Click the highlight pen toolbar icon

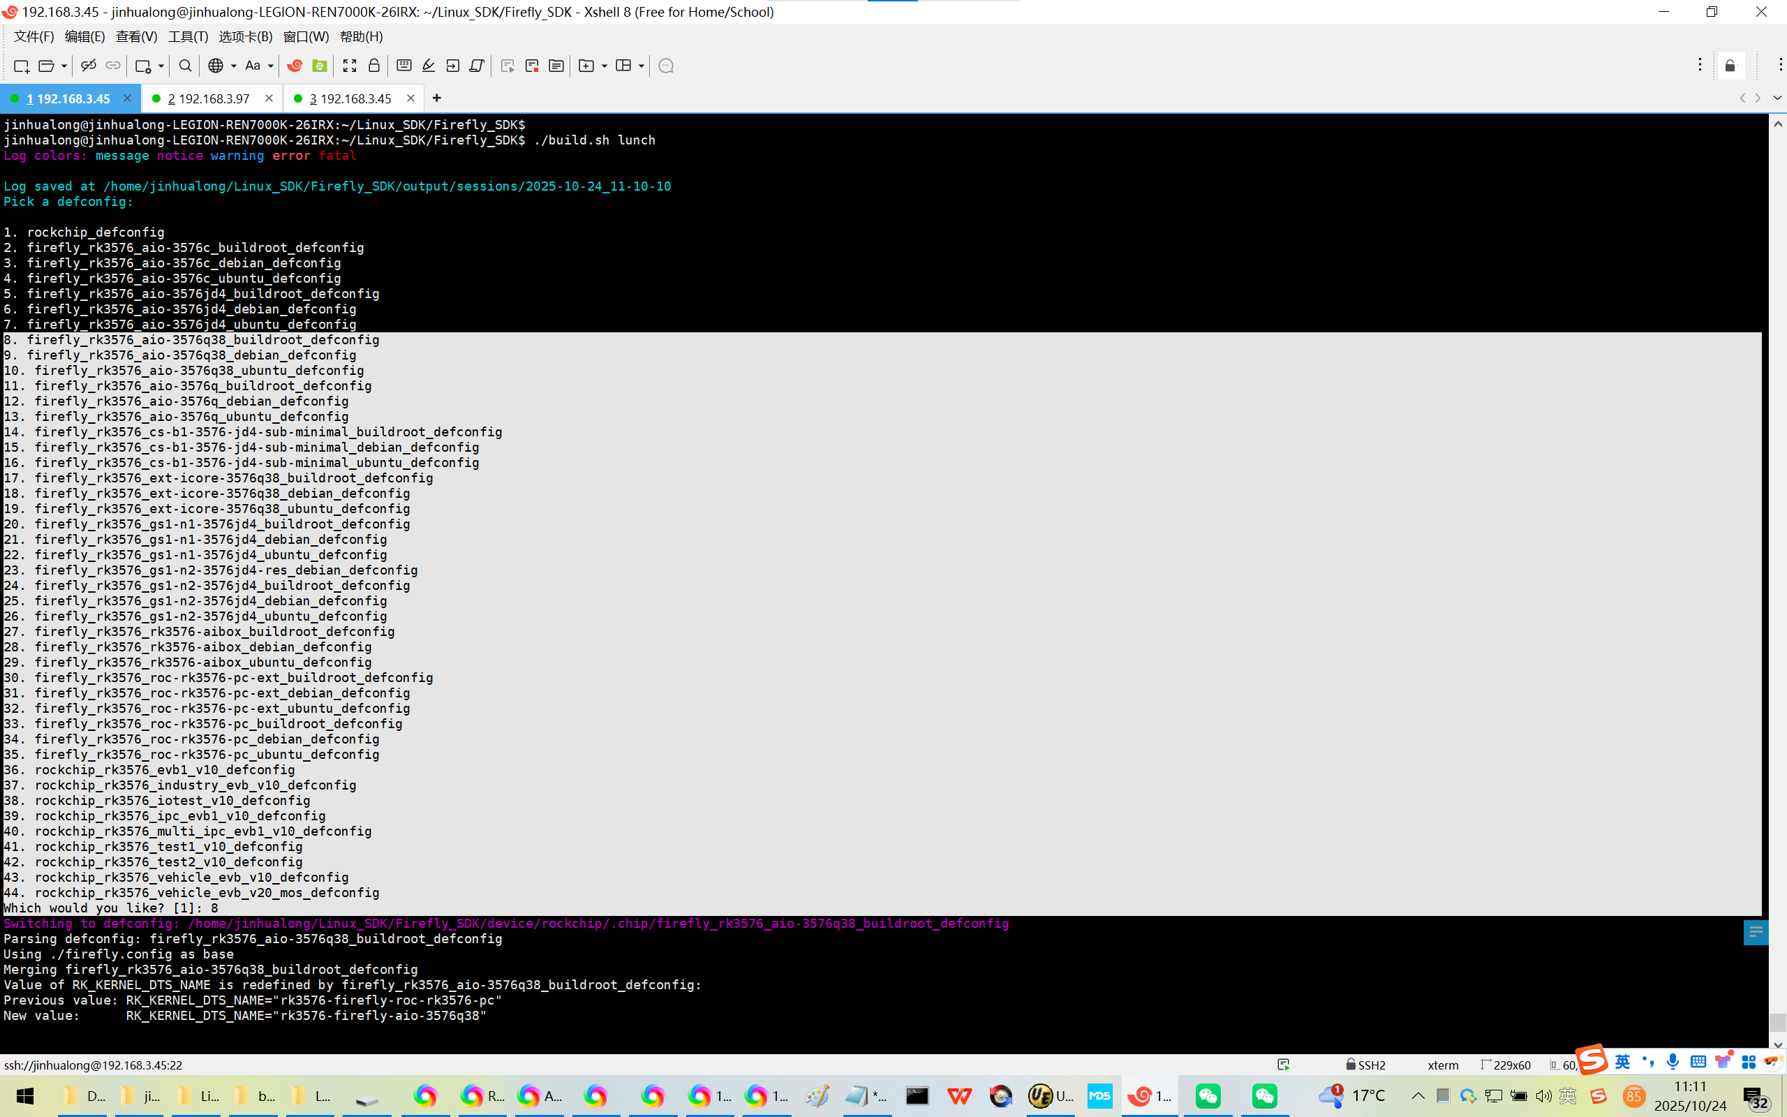tap(429, 66)
